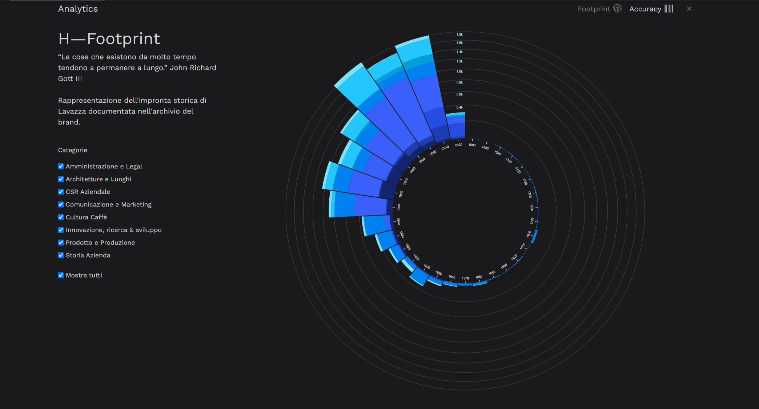Click the 1870 year tick label
The width and height of the screenshot is (759, 409).
tap(465, 278)
